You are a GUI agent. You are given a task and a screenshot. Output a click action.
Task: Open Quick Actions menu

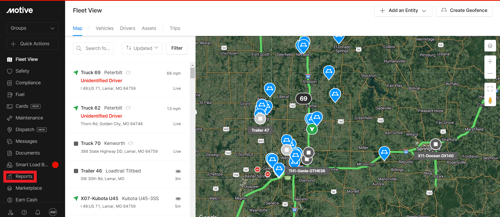tap(33, 44)
